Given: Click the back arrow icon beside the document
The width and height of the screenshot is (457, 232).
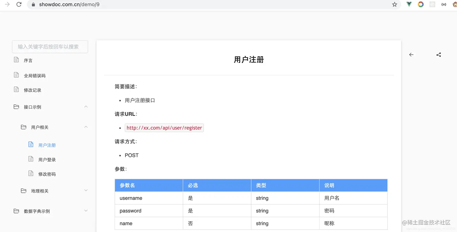Looking at the screenshot, I should tap(411, 55).
